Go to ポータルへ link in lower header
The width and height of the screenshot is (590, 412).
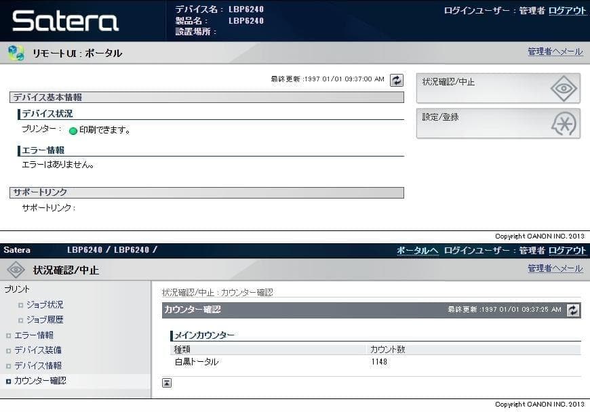pyautogui.click(x=417, y=251)
